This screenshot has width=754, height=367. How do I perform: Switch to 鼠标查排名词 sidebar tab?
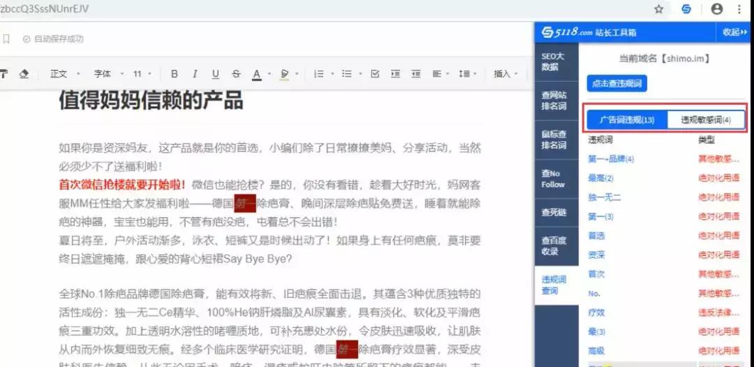[556, 140]
